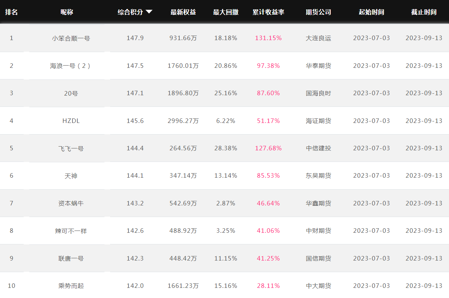This screenshot has width=449, height=298.
Task: Select equity 347.14万
Action: click(183, 176)
